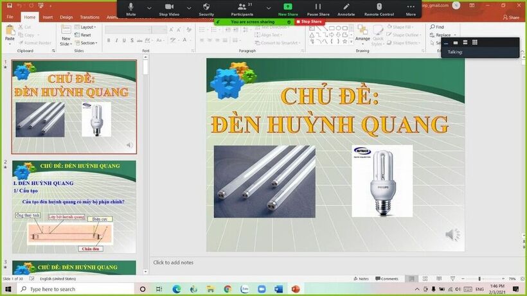Expand the Replace dropdown arrow
527x296 pixels.
tap(455, 35)
